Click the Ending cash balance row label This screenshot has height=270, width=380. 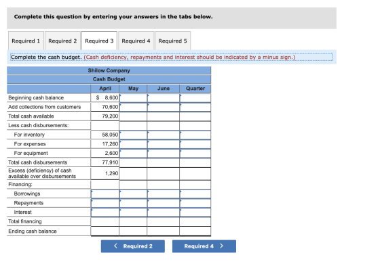click(x=33, y=231)
